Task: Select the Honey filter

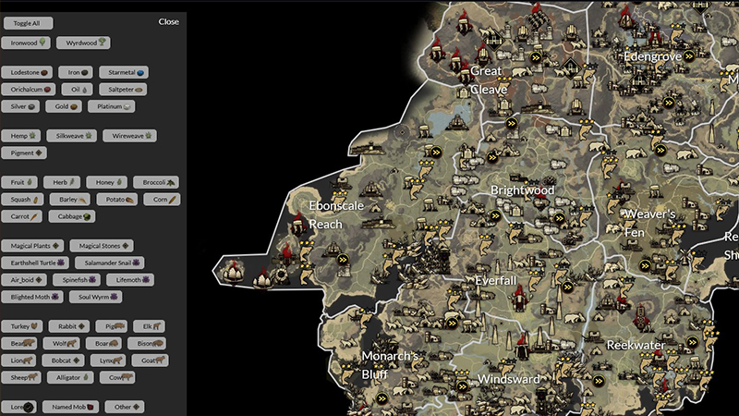Action: pyautogui.click(x=107, y=182)
